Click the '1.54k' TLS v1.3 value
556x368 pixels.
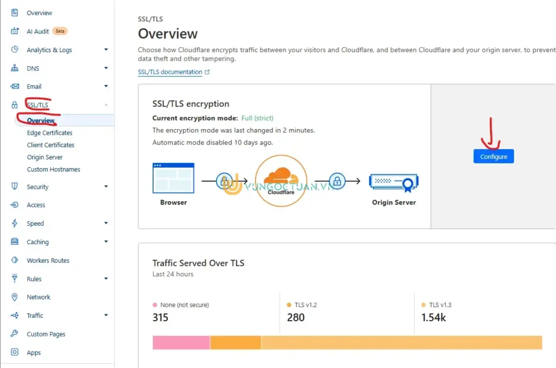(x=433, y=318)
